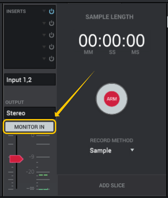Open the Input 1,2 source selector

[x=30, y=80]
